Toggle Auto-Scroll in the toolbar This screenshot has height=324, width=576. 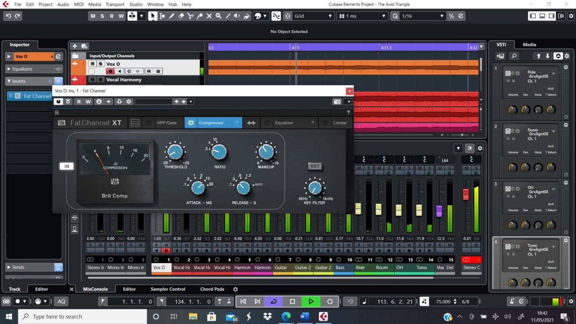(x=133, y=16)
